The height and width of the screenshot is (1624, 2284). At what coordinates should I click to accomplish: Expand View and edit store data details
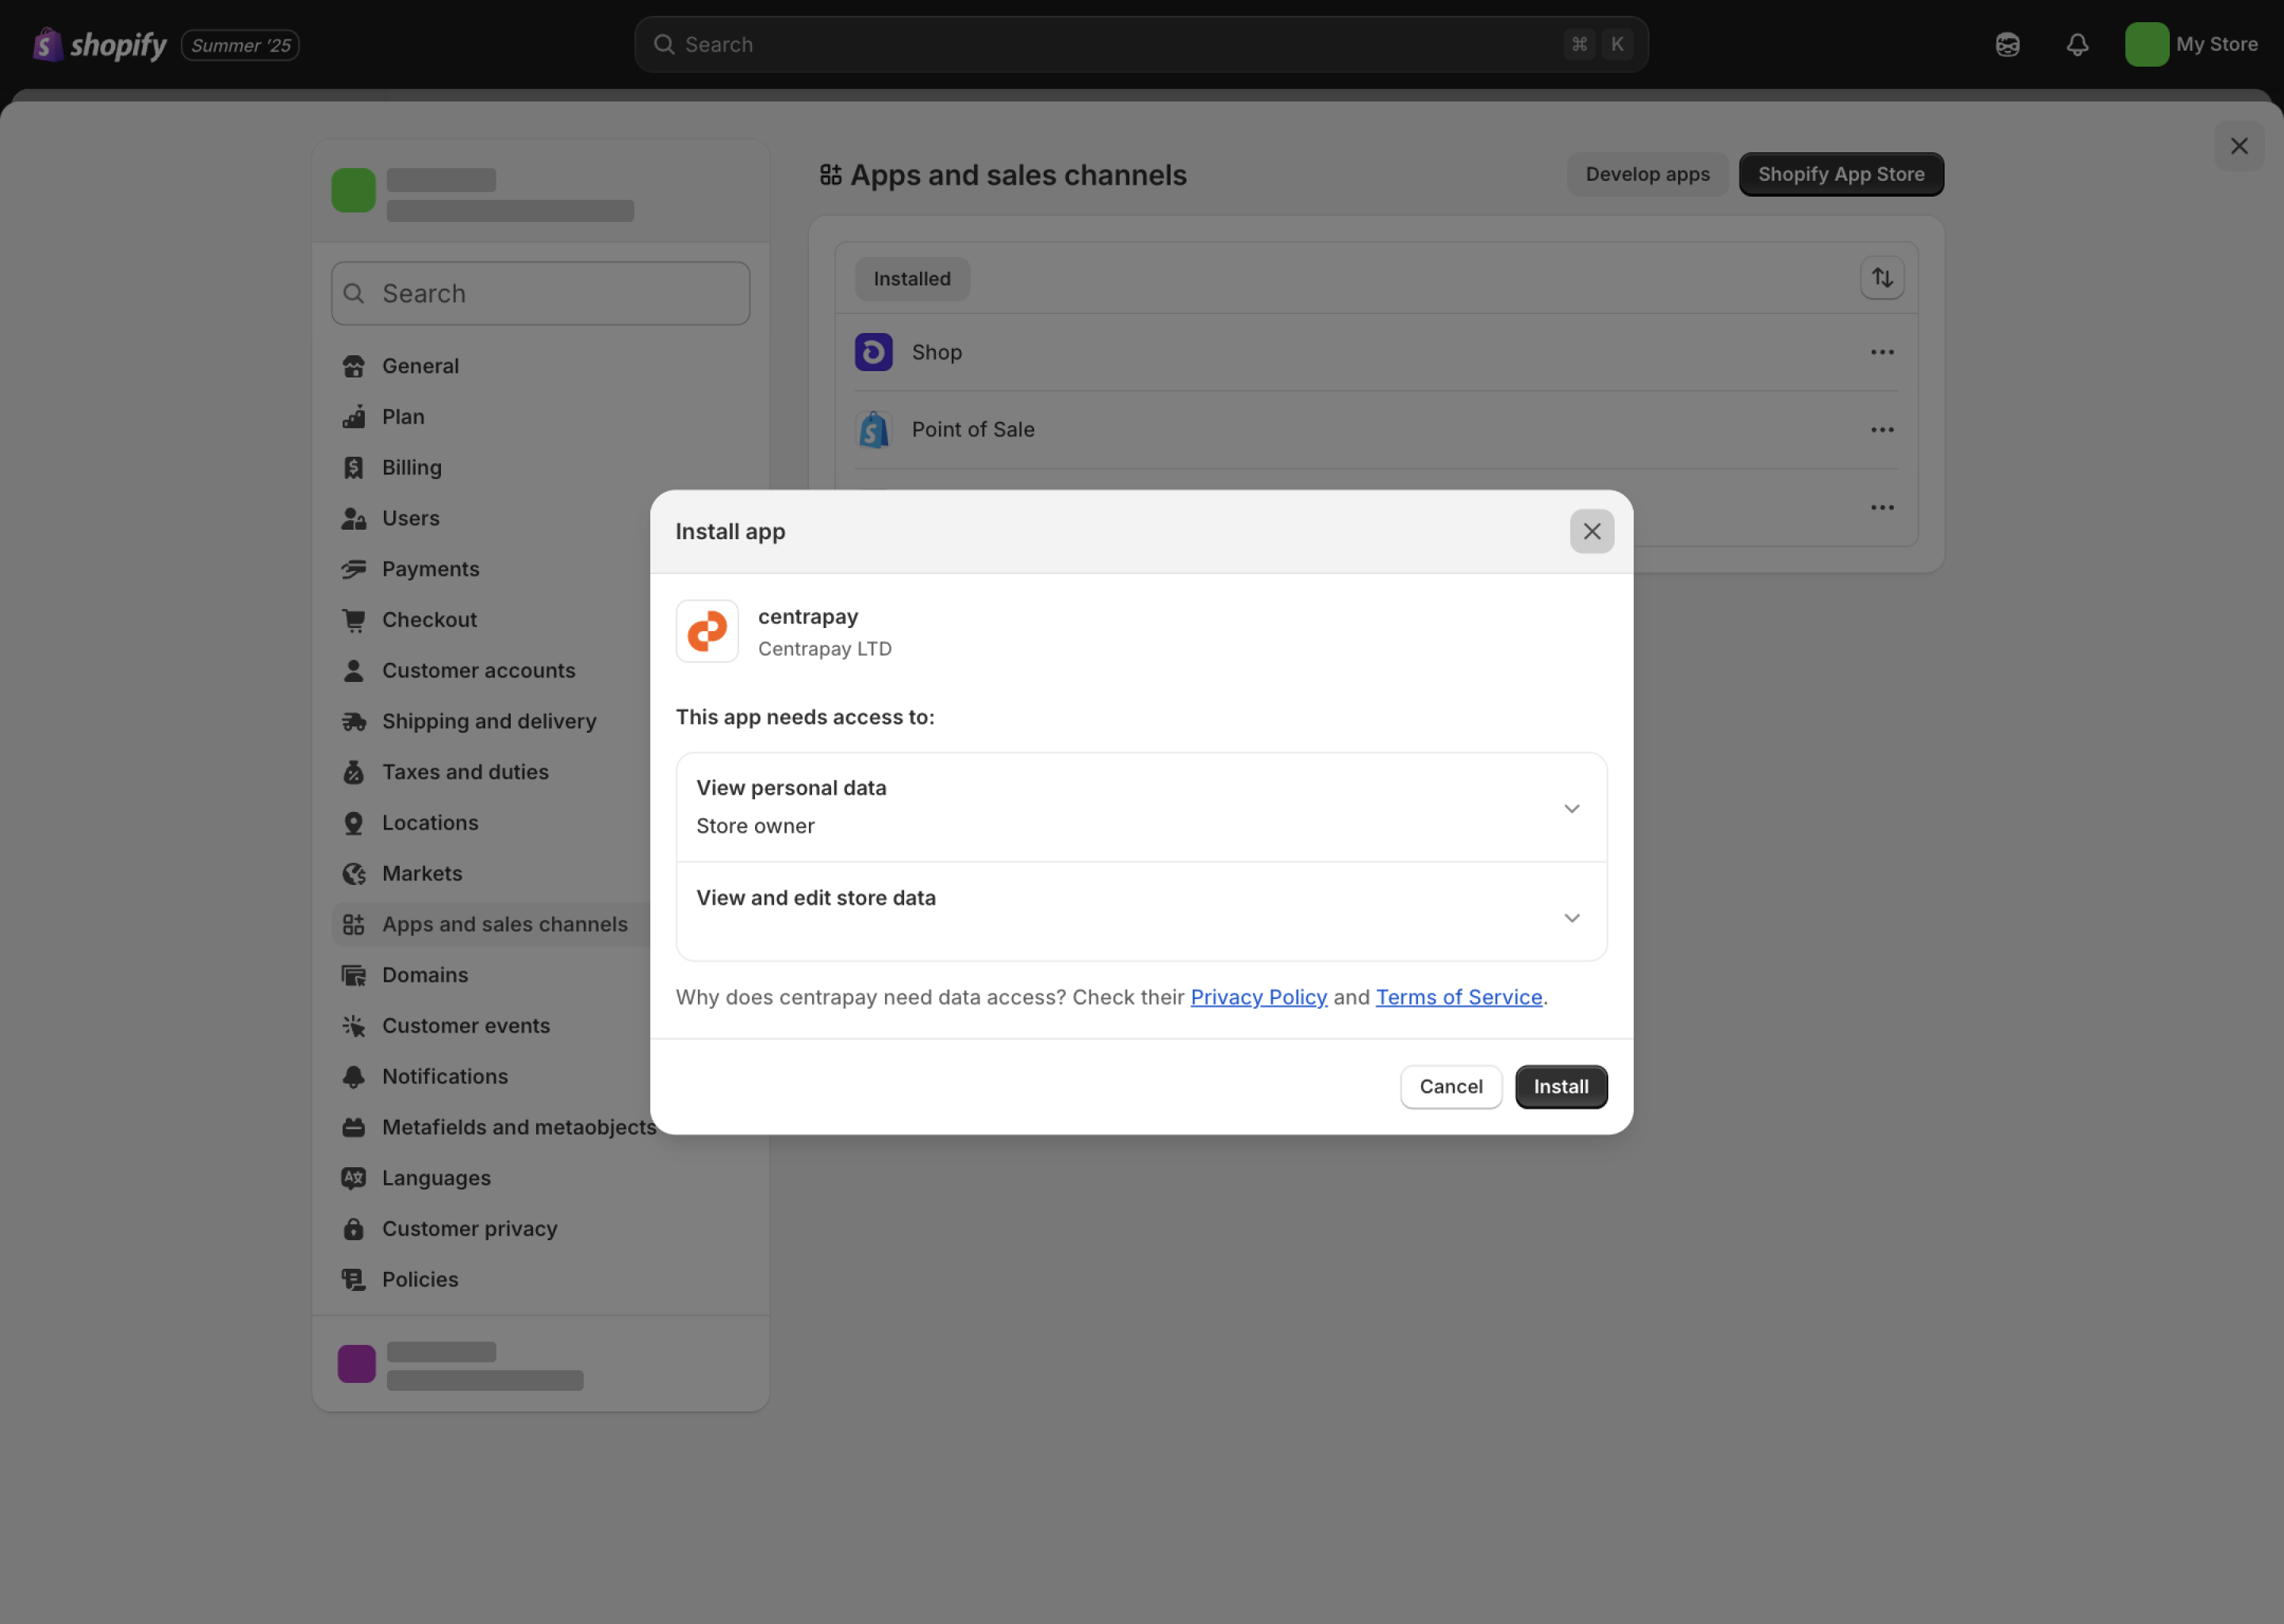coord(1571,917)
